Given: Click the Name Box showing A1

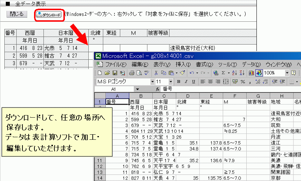Looking at the screenshot, I should click(114, 89).
